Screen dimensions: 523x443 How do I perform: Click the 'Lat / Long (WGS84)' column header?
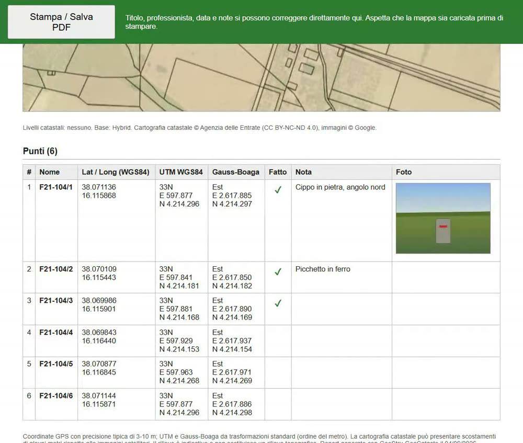[x=116, y=172]
